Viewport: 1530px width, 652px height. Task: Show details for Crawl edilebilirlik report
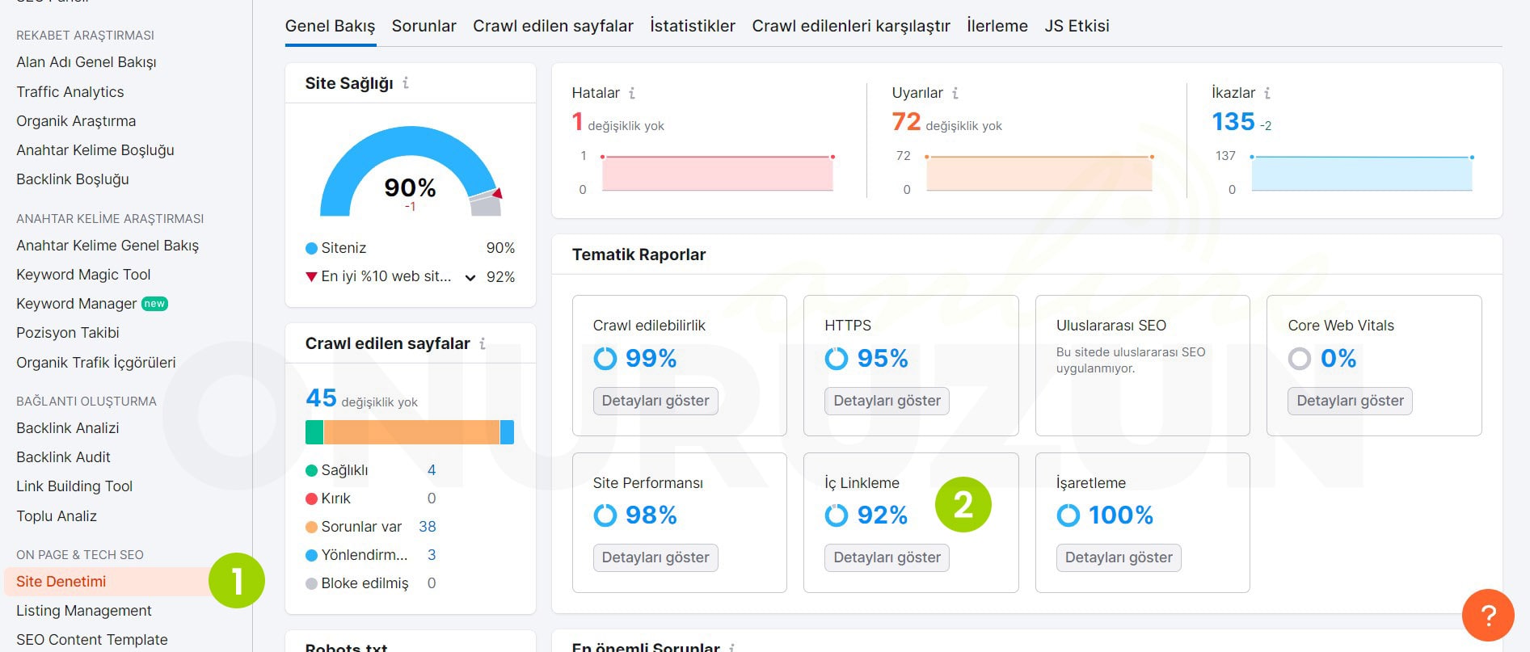pos(655,401)
